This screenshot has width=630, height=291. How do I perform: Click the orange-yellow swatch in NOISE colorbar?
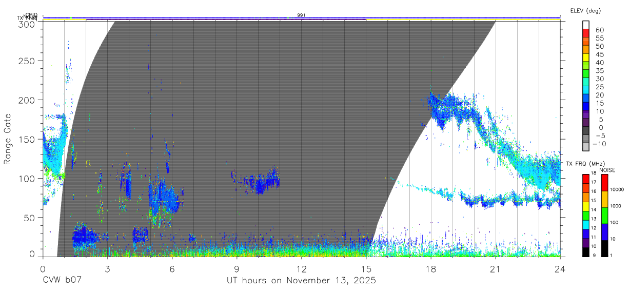click(604, 199)
